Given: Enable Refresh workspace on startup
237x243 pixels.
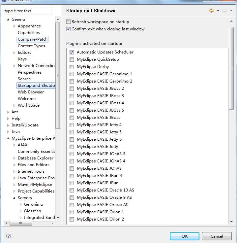Looking at the screenshot, I should [x=68, y=22].
